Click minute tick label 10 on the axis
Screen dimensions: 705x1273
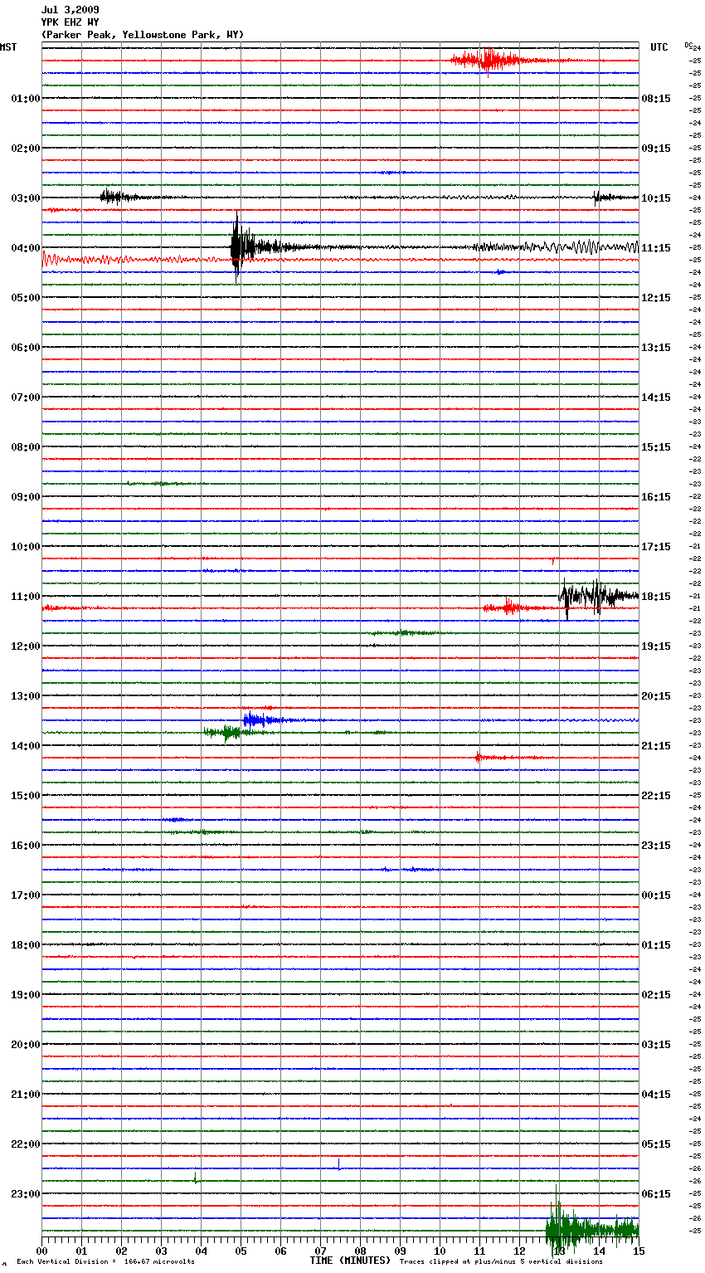pyautogui.click(x=440, y=1251)
